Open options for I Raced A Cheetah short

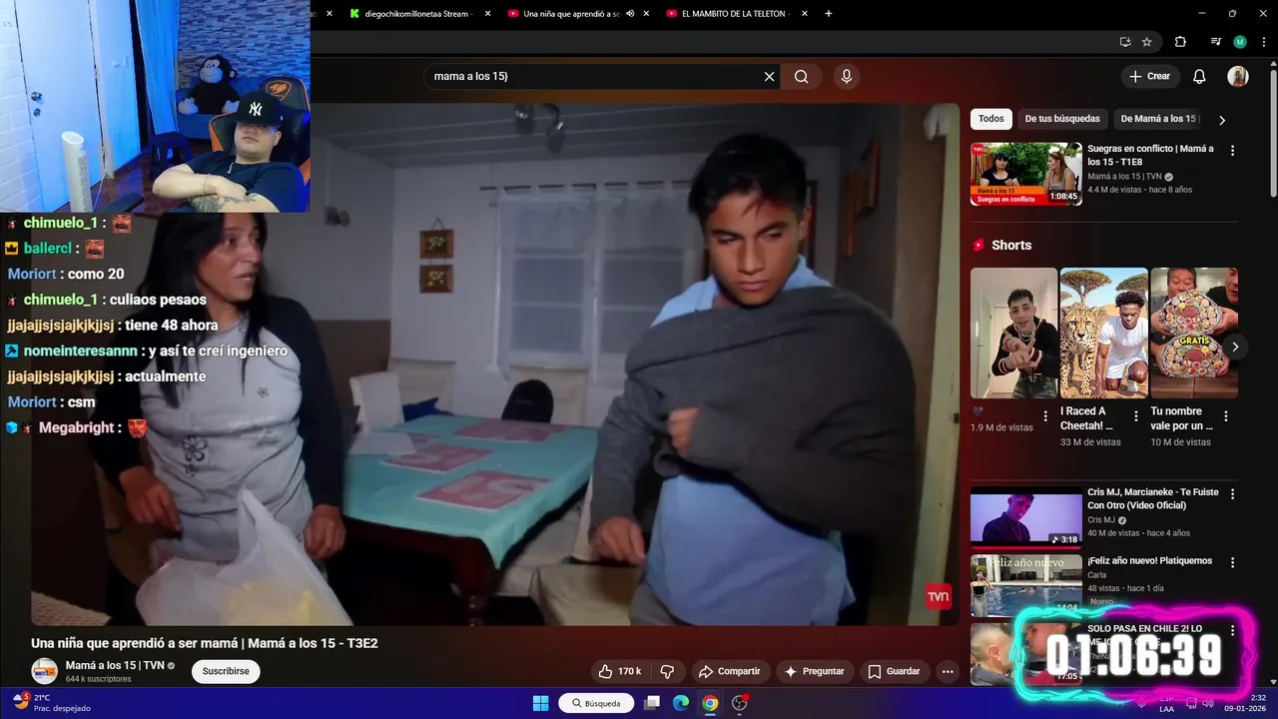(1135, 416)
